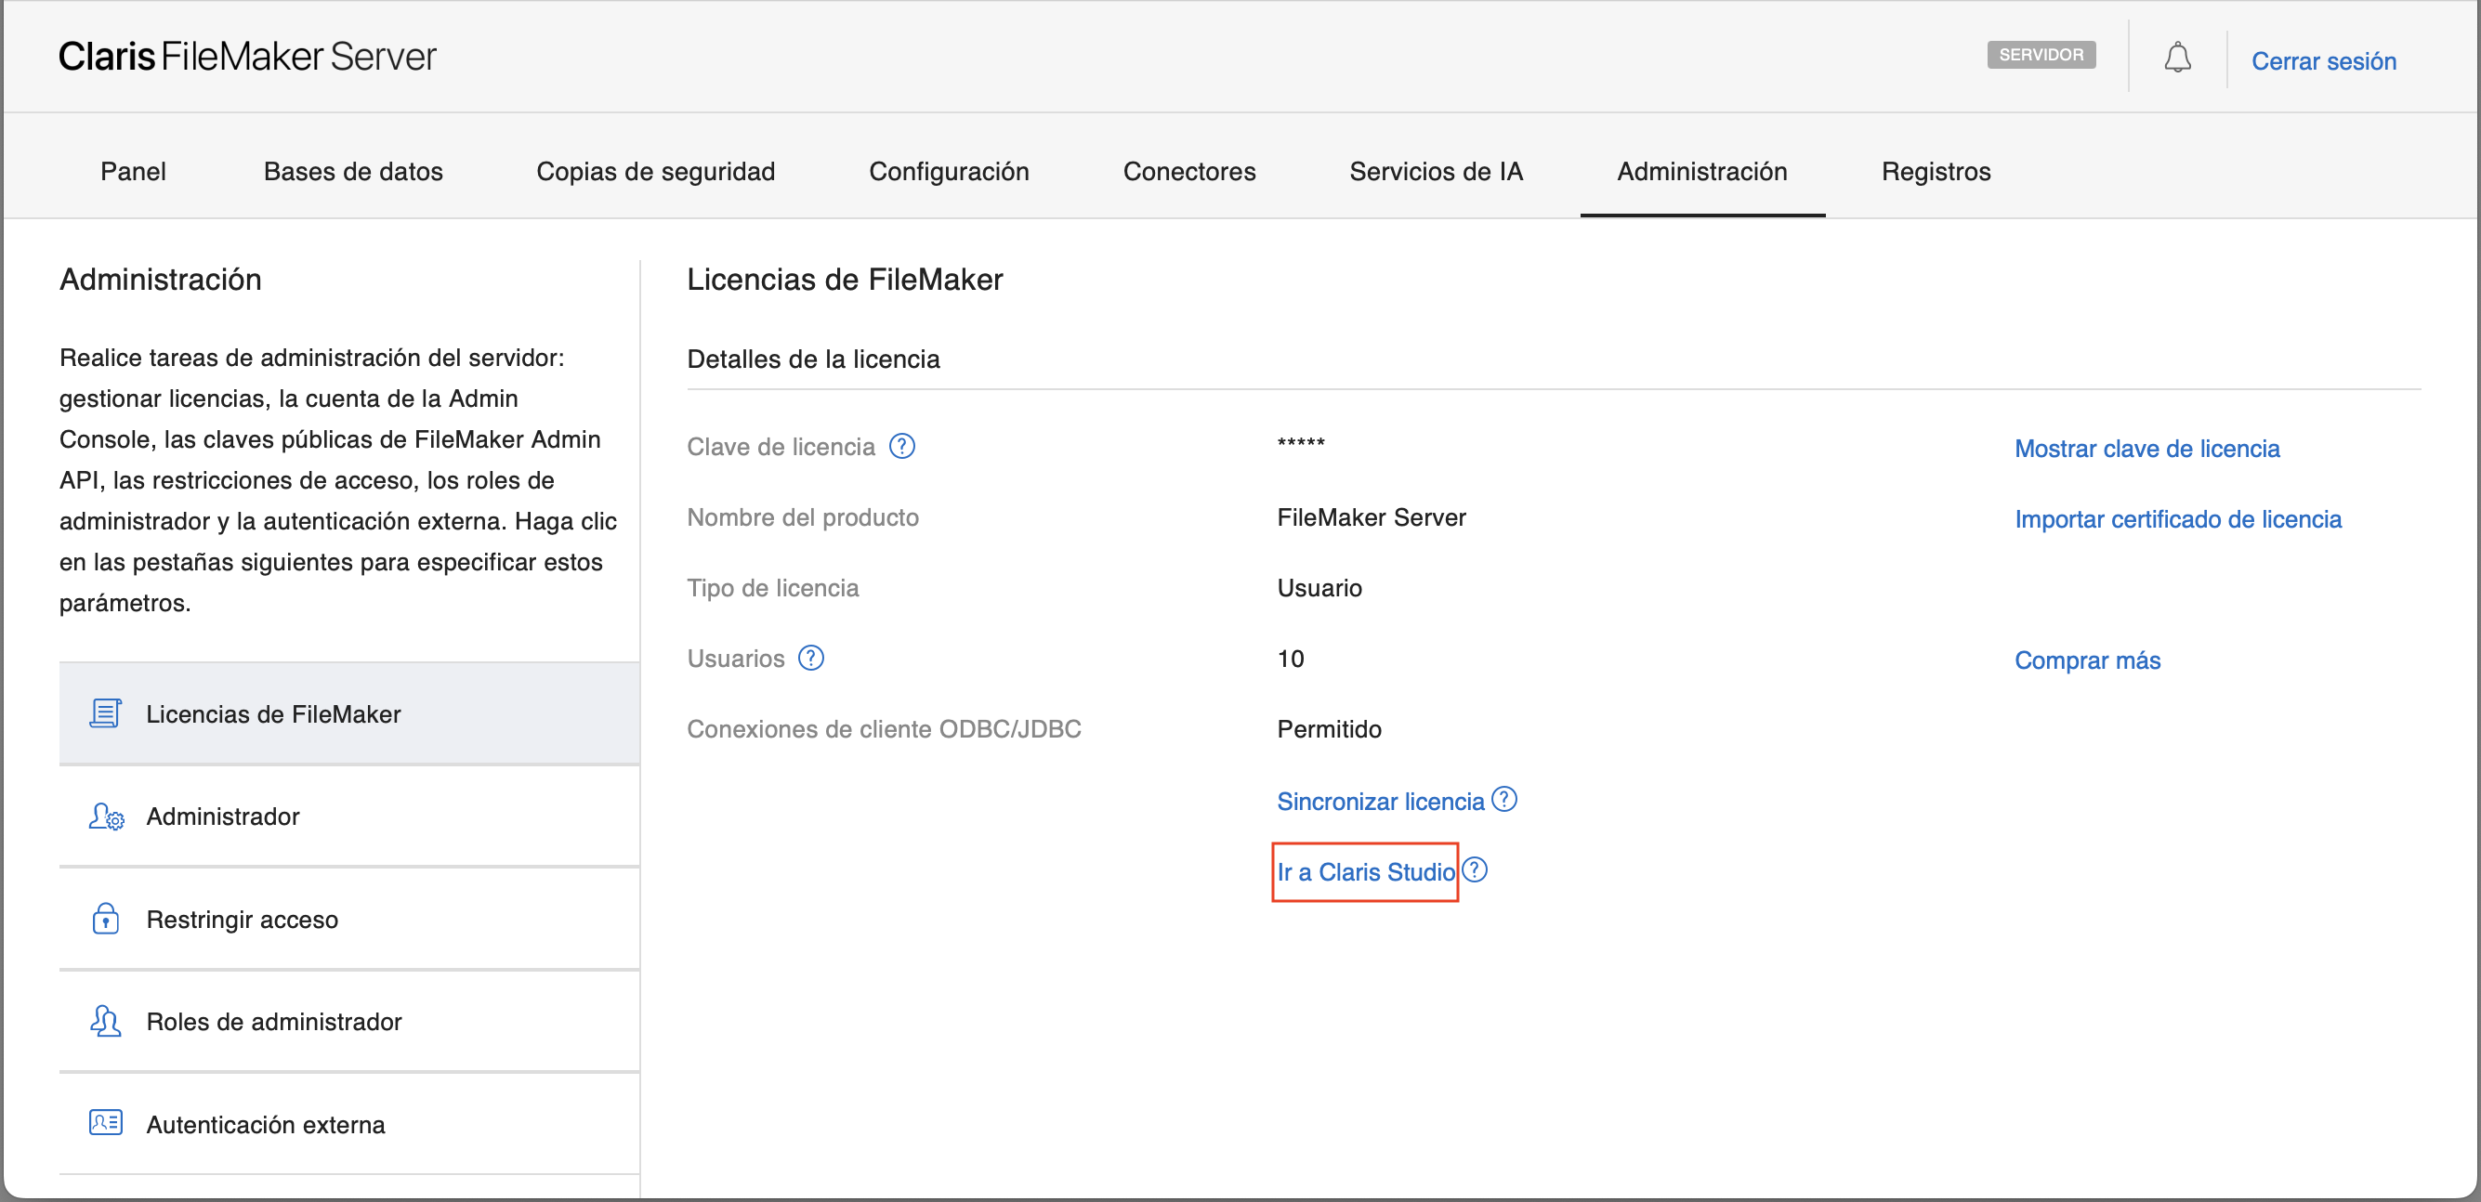Click help icon beside Ir a Claris Studio

click(x=1475, y=869)
